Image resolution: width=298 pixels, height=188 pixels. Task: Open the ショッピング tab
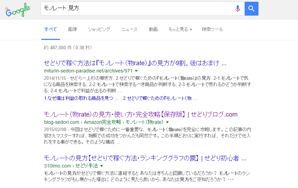tap(99, 29)
